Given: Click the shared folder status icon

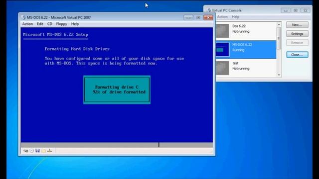Looking at the screenshot, I should (x=43, y=151).
